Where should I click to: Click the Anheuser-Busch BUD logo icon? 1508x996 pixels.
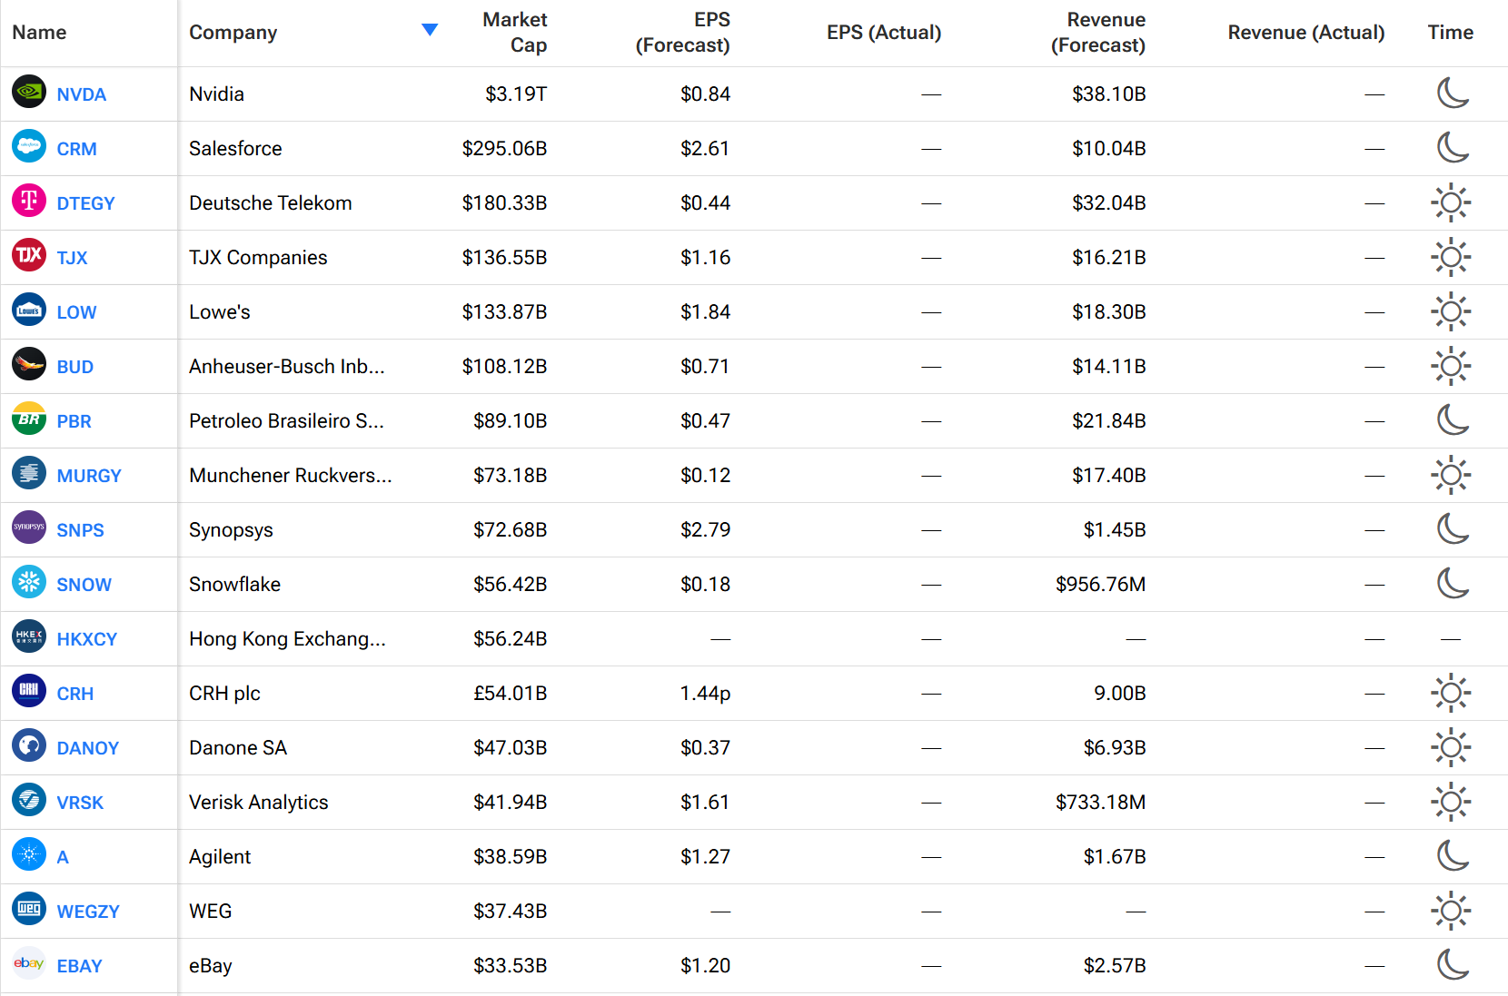[x=29, y=364]
